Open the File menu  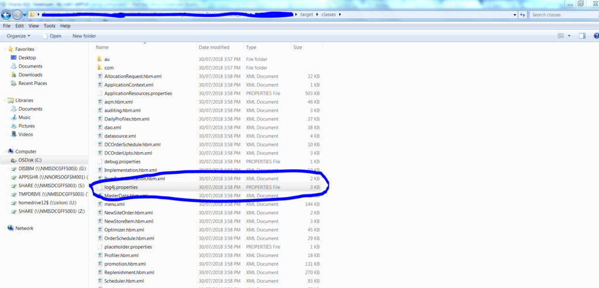point(6,26)
